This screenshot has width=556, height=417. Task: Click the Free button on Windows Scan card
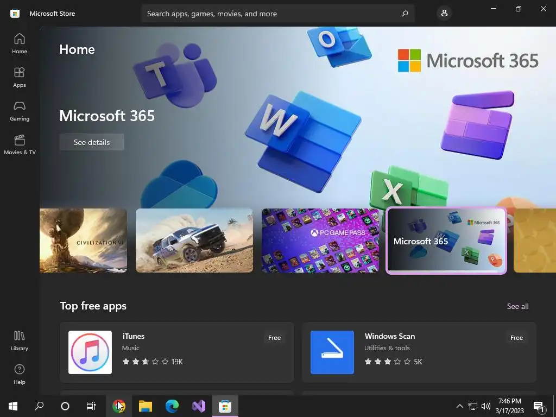[517, 338]
